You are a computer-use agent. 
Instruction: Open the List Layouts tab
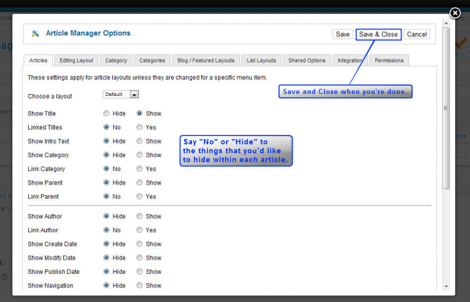click(x=261, y=60)
